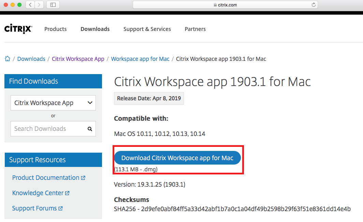Click the magnifier search icon
Image resolution: width=363 pixels, height=222 pixels.
[90, 129]
